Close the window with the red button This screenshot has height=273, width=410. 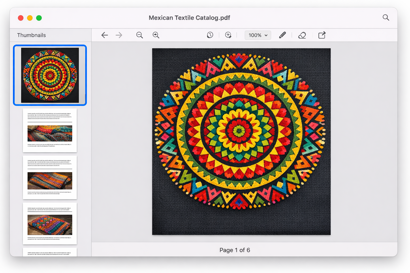(21, 18)
